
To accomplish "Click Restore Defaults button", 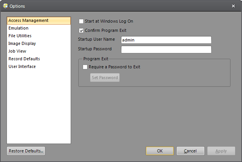I will pyautogui.click(x=26, y=151).
